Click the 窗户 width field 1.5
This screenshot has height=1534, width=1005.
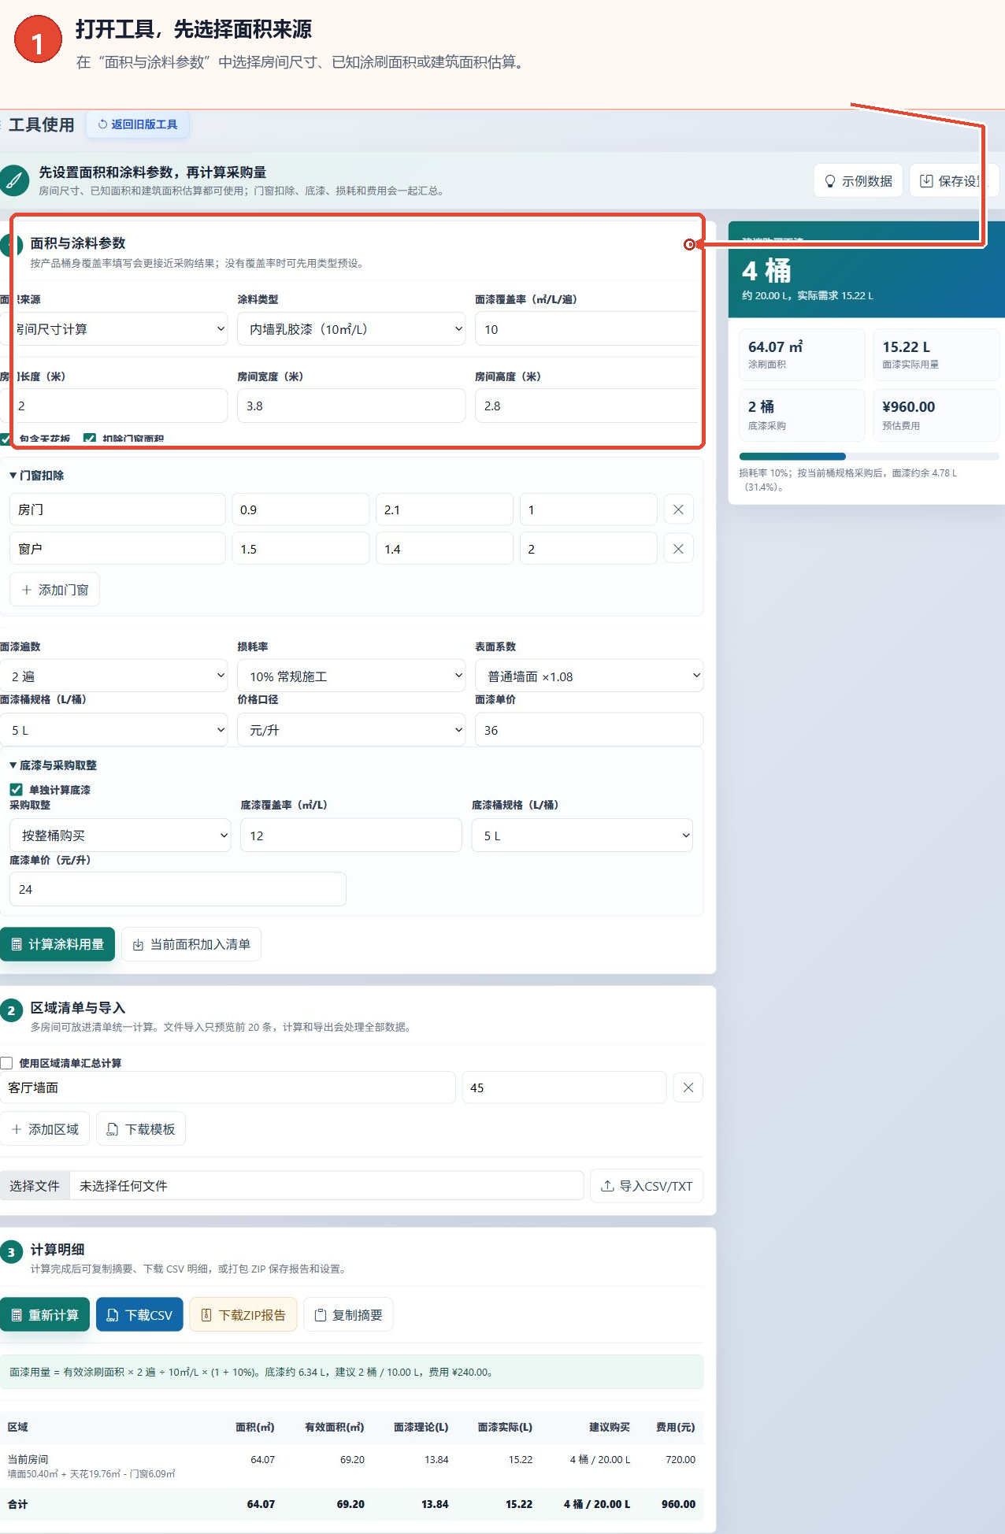300,549
